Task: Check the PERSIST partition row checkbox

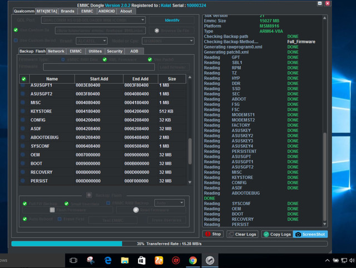Action: click(x=23, y=181)
